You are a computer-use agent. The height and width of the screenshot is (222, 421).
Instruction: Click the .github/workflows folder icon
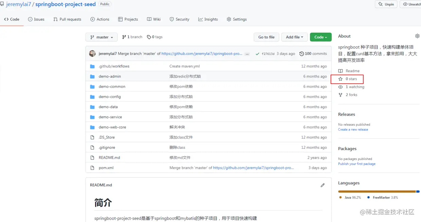pyautogui.click(x=92, y=66)
